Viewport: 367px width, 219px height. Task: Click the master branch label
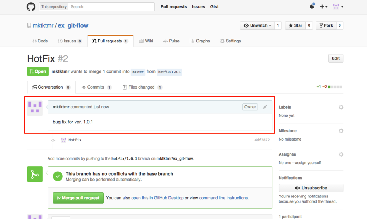[138, 72]
